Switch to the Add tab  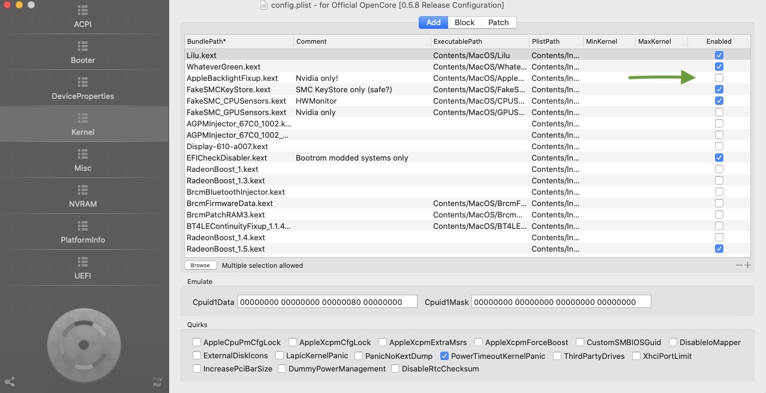click(433, 22)
